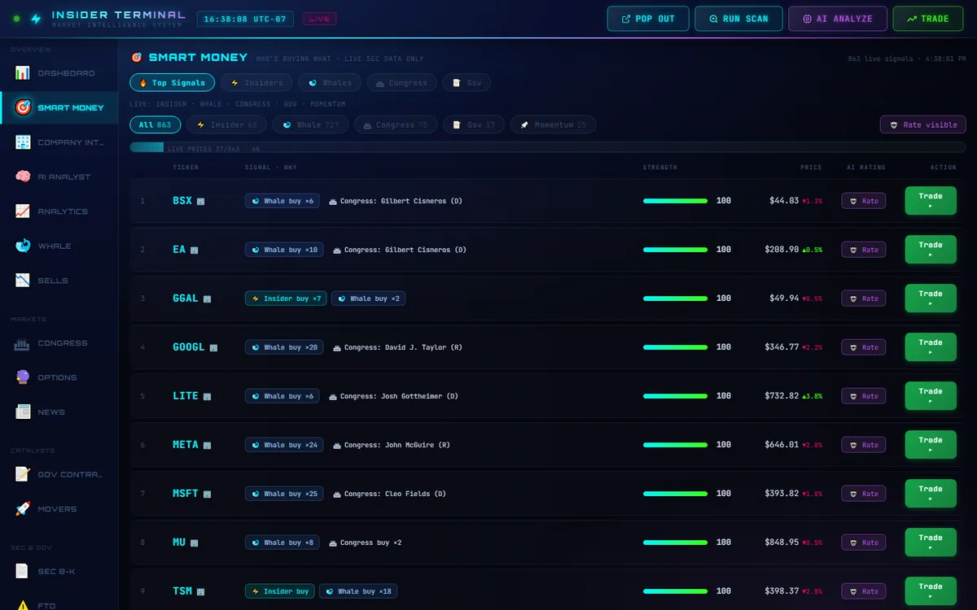Open Company Intel building icon in sidebar

click(23, 142)
